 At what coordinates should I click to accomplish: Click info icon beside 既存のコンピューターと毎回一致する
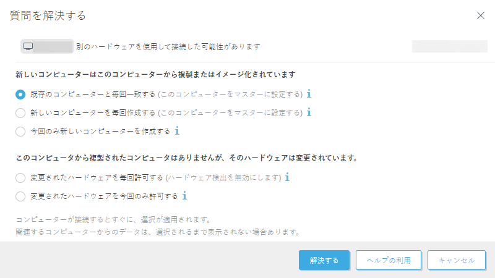tap(309, 94)
